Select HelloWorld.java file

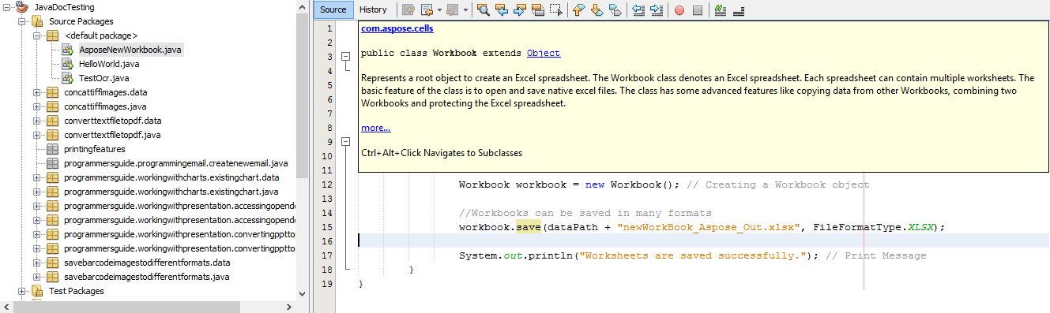coord(109,64)
